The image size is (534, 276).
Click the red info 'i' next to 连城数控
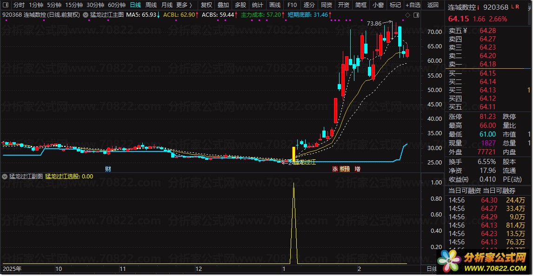click(x=478, y=7)
